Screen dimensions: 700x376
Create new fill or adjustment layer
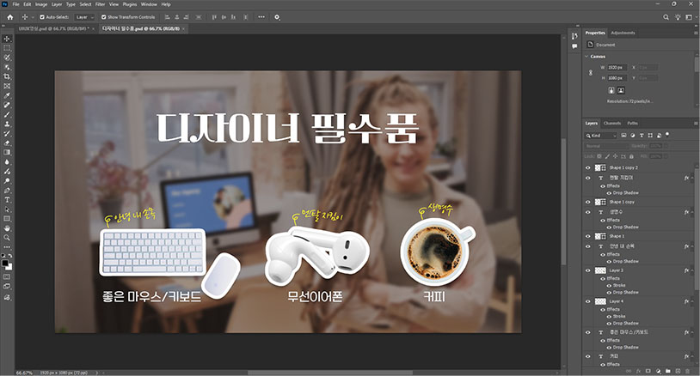point(658,371)
